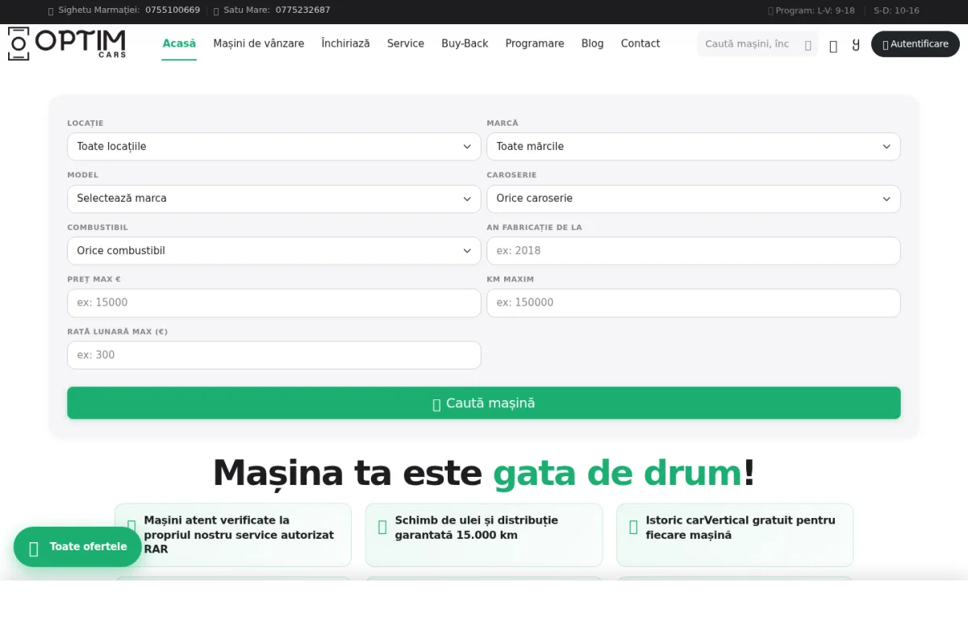
Task: Click the clock icon before Program: L-V
Action: coord(770,11)
